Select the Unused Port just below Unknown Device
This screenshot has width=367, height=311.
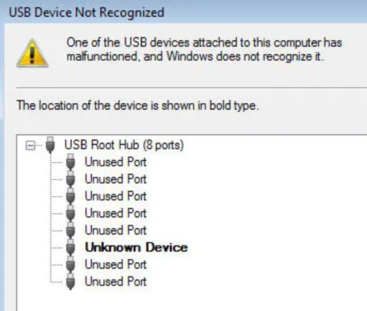(116, 265)
